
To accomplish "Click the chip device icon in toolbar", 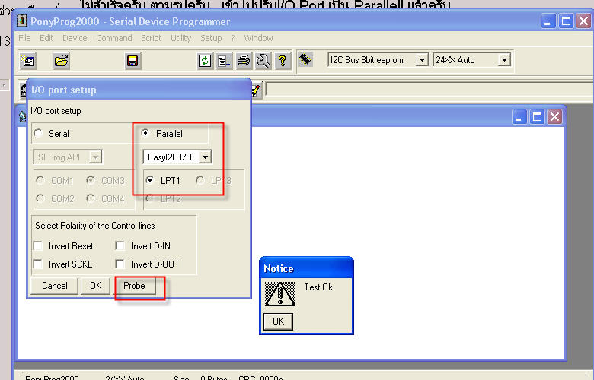I will pos(305,59).
